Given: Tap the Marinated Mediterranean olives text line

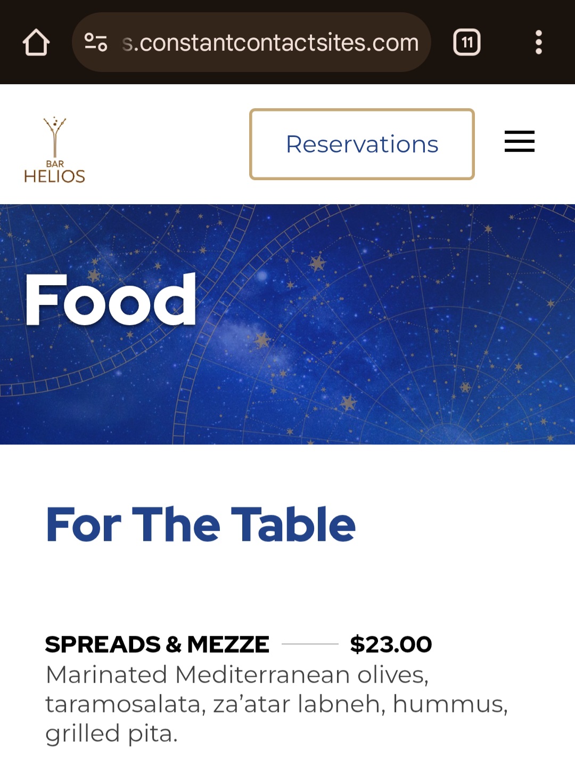Looking at the screenshot, I should coord(237,675).
